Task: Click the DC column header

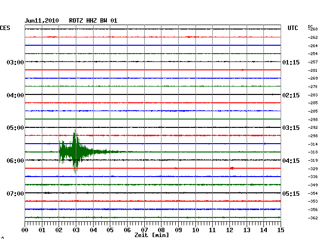Action: click(x=310, y=27)
